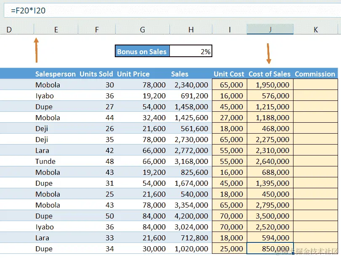This screenshot has width=341, height=258.
Task: Select Sales cell 3,168,000
Action: coord(191,161)
